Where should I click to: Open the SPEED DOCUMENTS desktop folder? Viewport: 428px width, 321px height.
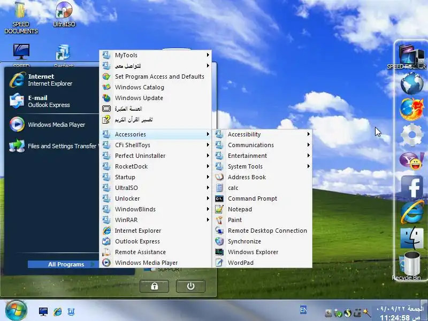coord(21,18)
